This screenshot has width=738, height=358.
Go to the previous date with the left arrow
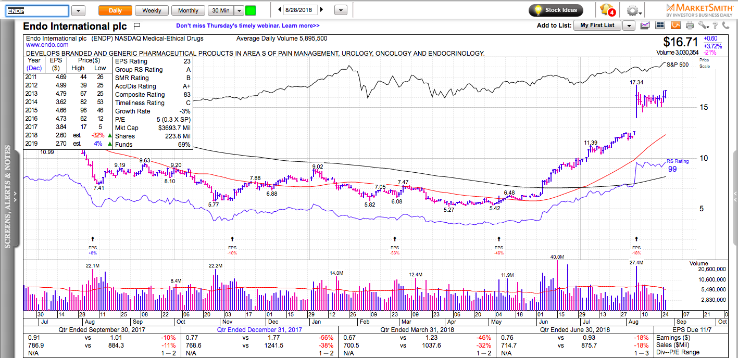pos(280,10)
